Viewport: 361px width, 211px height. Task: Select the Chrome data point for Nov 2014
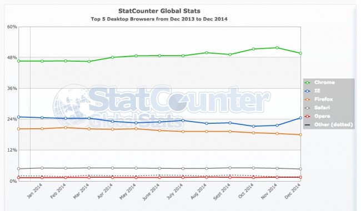(277, 48)
